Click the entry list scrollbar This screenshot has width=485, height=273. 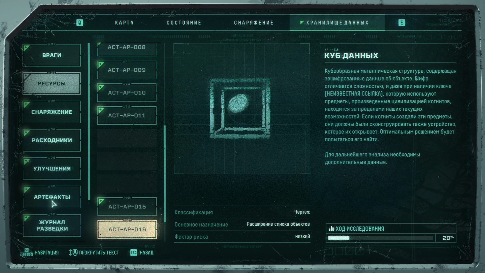(x=165, y=173)
